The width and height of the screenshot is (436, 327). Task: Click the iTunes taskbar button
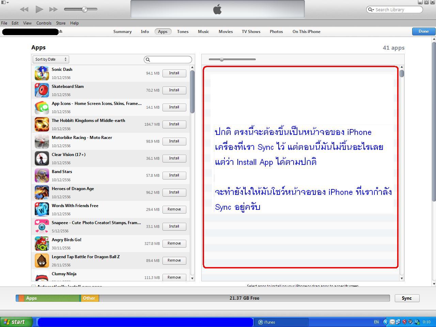(281, 322)
